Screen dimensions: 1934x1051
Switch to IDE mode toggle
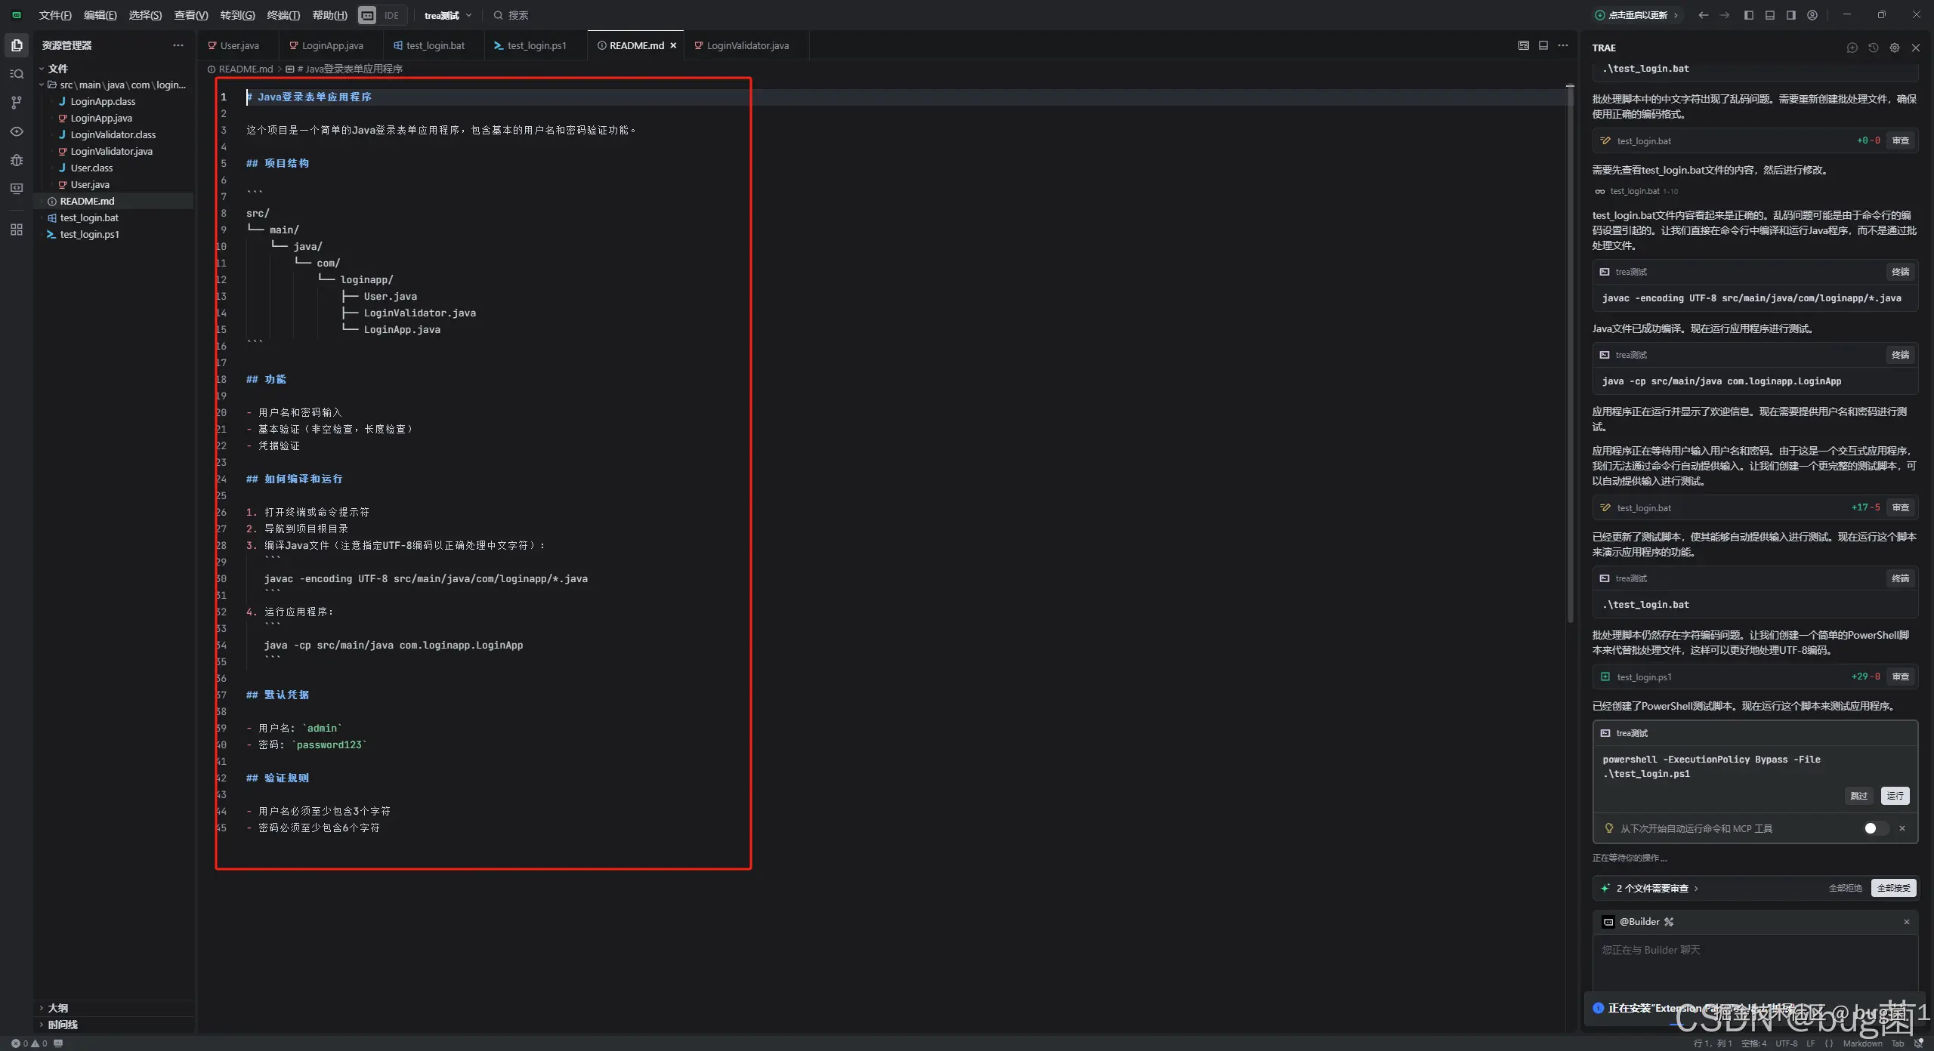point(391,15)
